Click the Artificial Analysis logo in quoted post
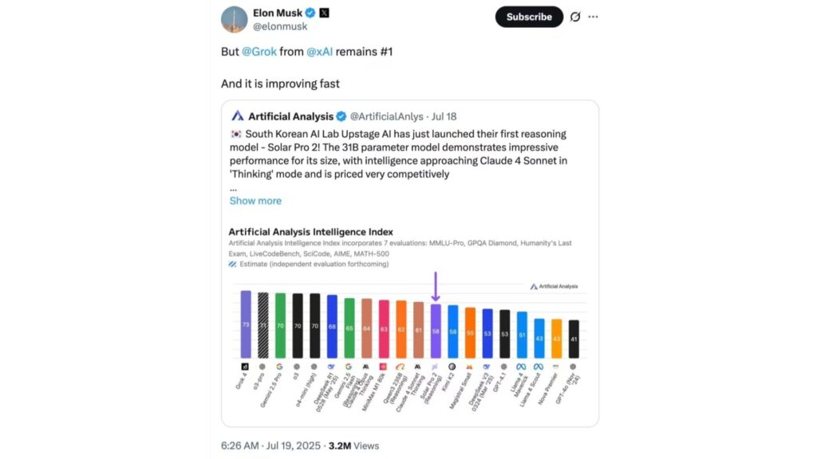817x459 pixels. (237, 116)
